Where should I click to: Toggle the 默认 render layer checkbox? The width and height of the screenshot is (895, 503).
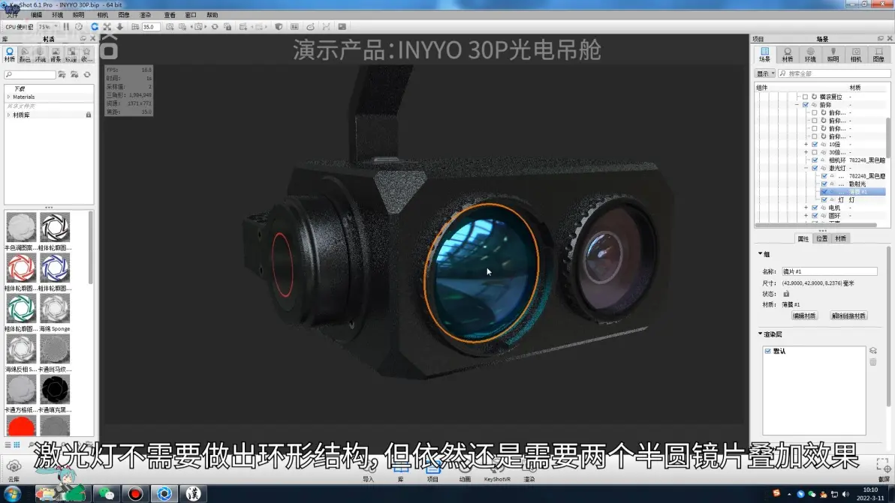click(767, 352)
